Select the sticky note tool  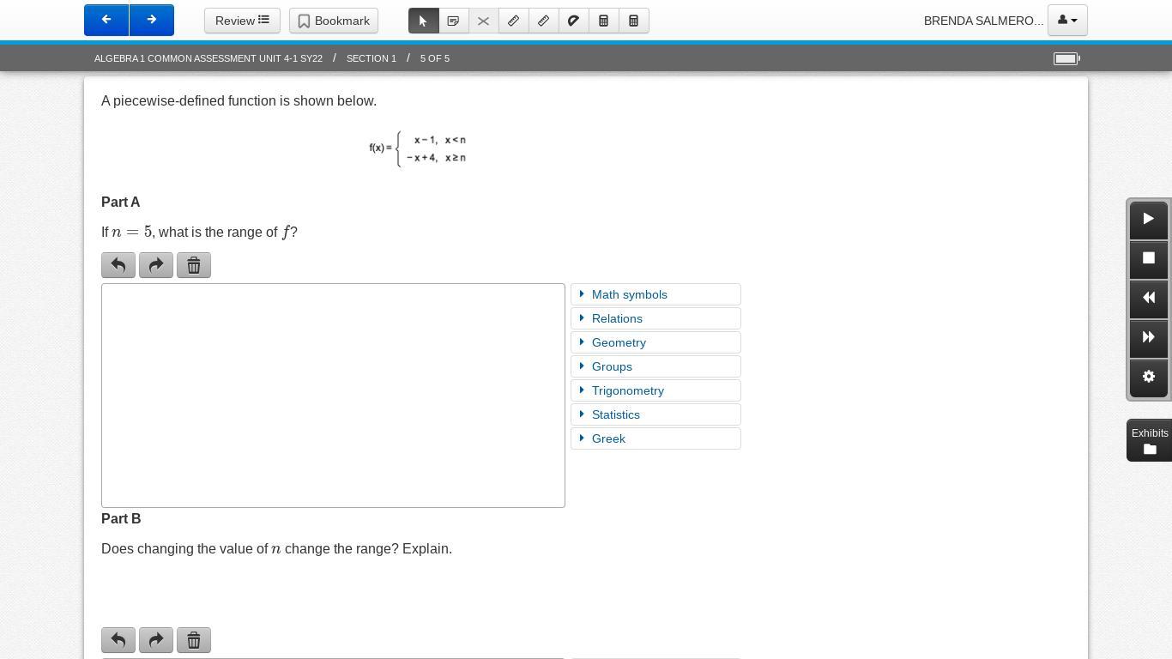tap(454, 21)
